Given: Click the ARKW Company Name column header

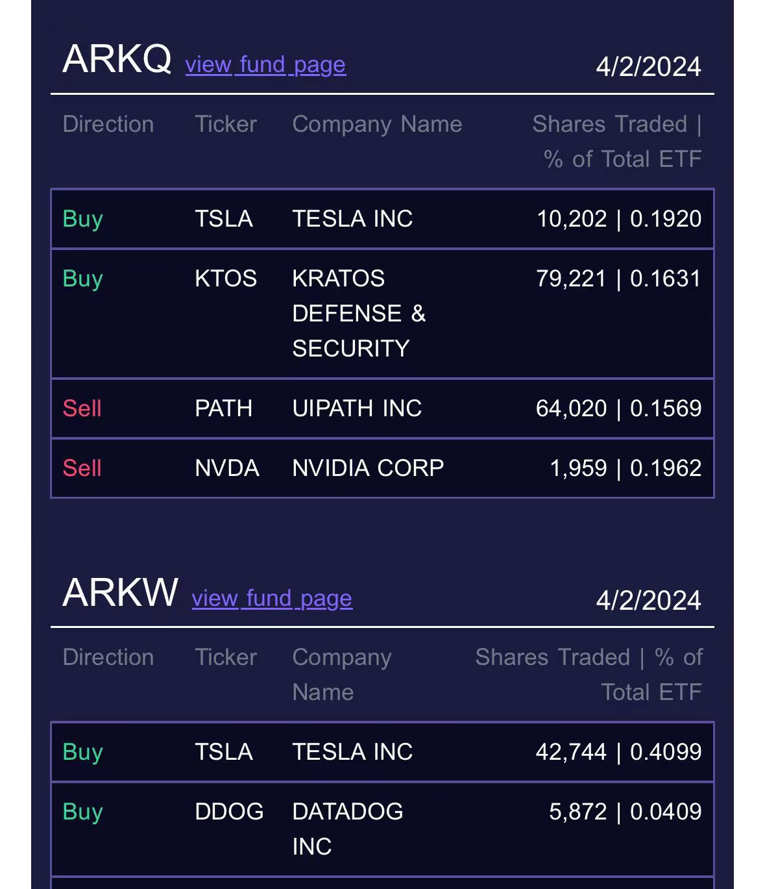Looking at the screenshot, I should (342, 675).
